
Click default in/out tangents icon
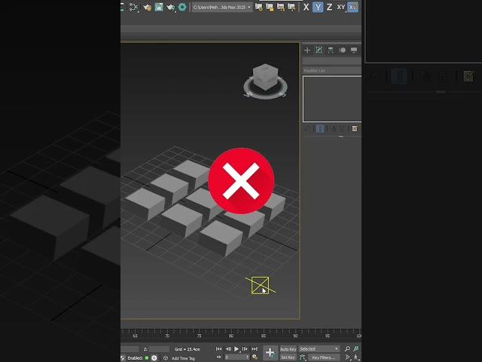pos(303,357)
